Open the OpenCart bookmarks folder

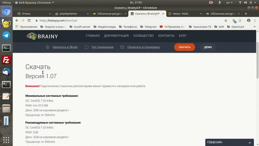coord(236,27)
